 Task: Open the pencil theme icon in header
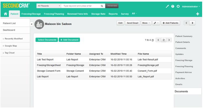click(x=167, y=6)
